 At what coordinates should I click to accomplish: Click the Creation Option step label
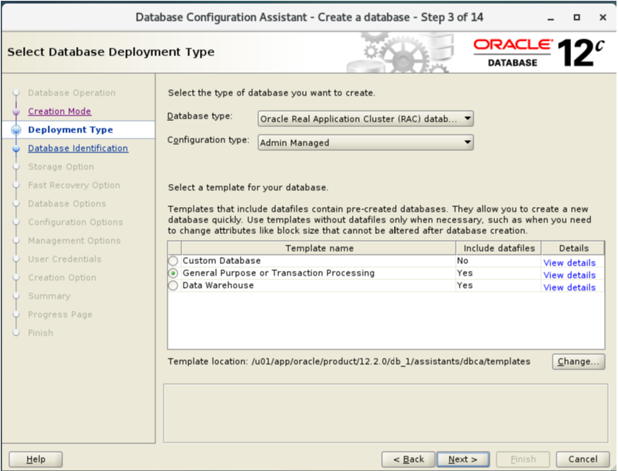pyautogui.click(x=62, y=278)
